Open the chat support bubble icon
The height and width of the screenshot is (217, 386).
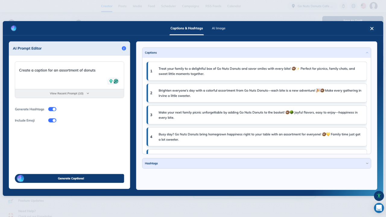tap(379, 208)
